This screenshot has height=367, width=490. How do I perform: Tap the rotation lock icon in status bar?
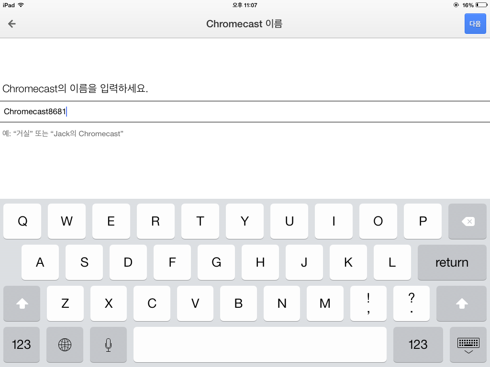pyautogui.click(x=456, y=5)
